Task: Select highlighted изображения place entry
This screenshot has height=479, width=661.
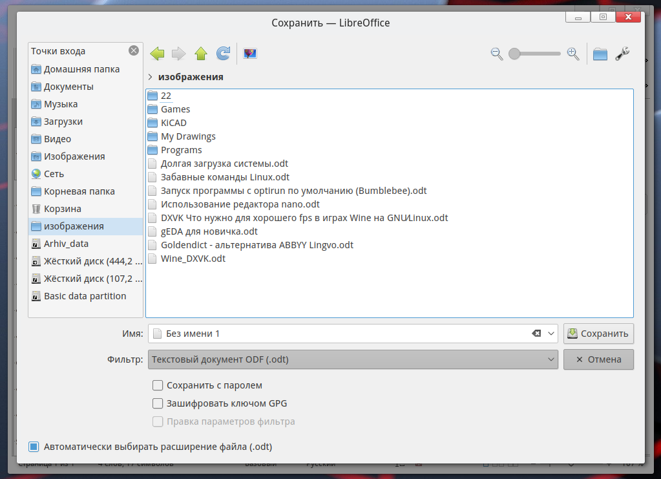Action: pos(85,226)
